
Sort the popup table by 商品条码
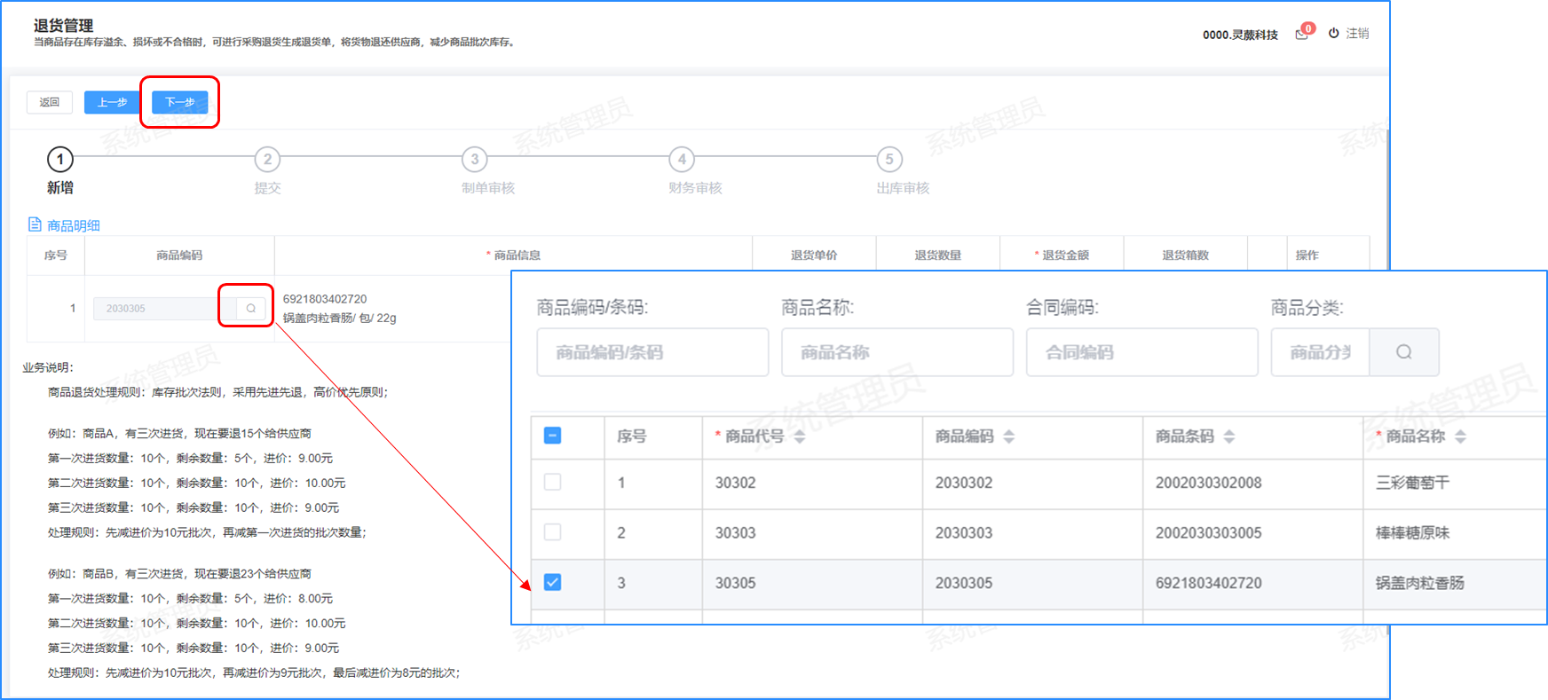point(1229,437)
